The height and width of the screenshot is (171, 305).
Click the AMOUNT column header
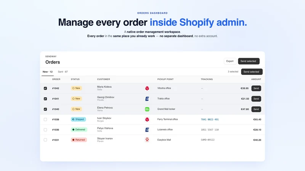256,79
